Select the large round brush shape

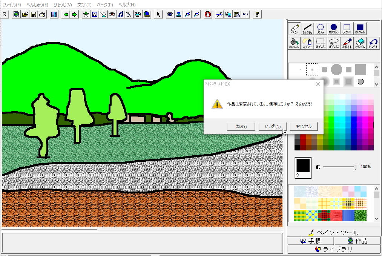click(x=336, y=69)
